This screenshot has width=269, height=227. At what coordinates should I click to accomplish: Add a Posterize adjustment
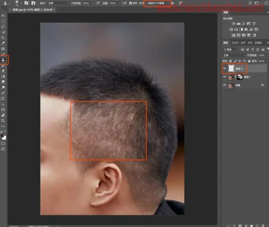(238, 35)
